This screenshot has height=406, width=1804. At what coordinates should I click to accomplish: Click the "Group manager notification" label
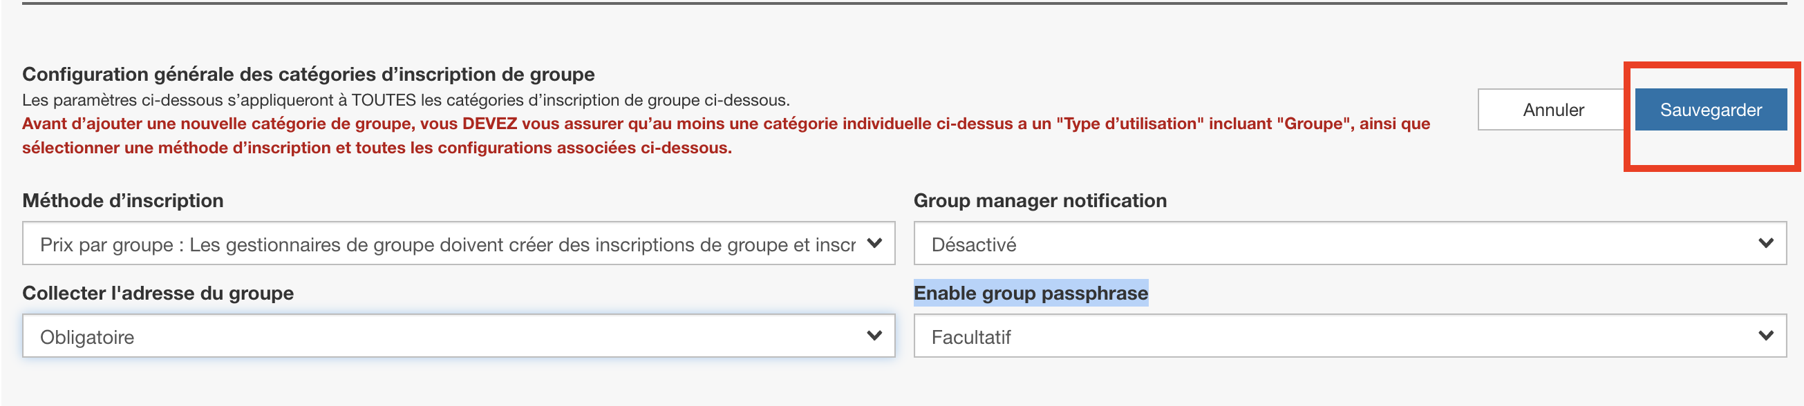pos(1040,200)
